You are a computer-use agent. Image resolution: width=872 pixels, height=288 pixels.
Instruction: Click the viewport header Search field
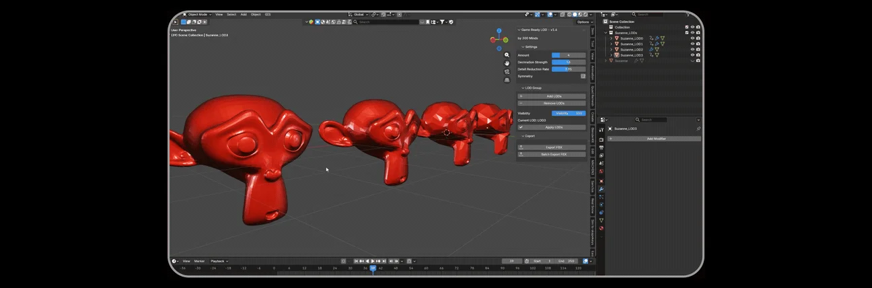386,22
